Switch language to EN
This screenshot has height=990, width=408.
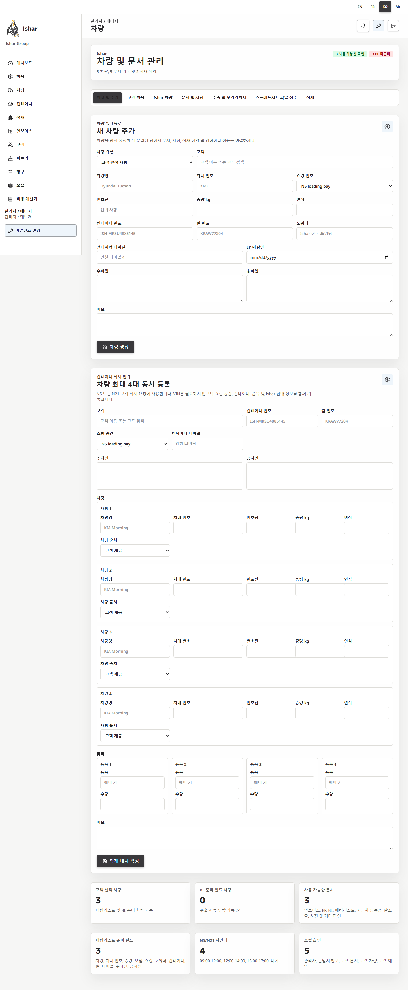(x=360, y=7)
